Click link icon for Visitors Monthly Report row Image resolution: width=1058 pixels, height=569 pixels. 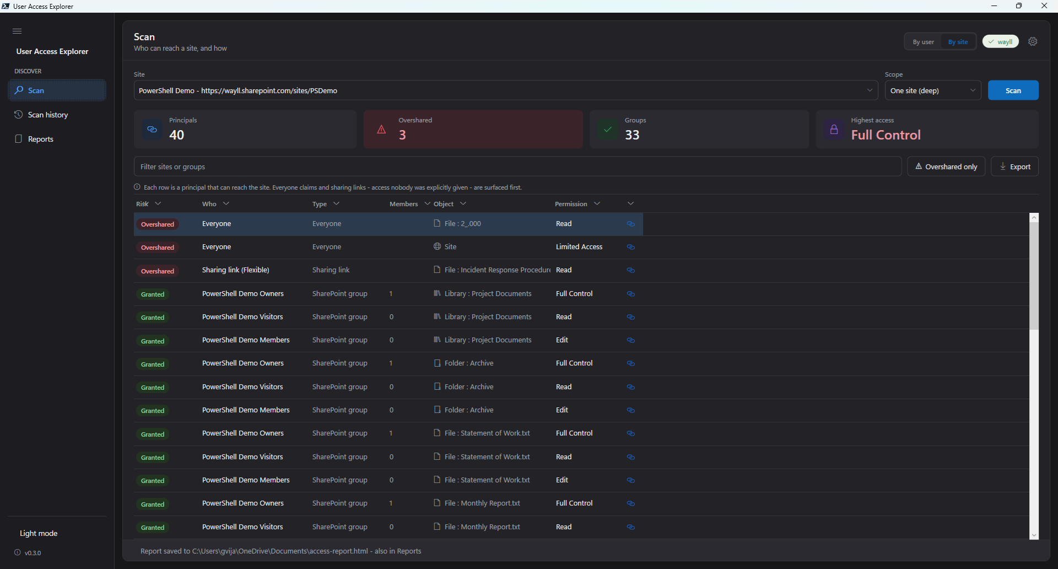(631, 527)
